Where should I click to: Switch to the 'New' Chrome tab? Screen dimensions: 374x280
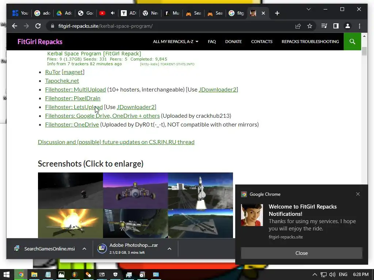(x=151, y=13)
